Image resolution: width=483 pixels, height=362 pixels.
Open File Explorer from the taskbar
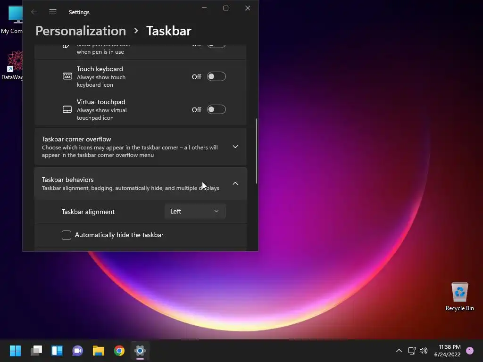(99, 351)
